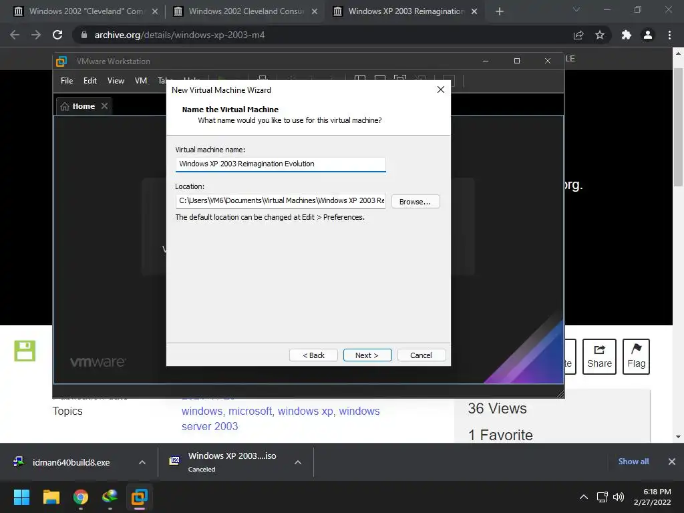Close the New Virtual Machine Wizard dialog

coord(441,90)
